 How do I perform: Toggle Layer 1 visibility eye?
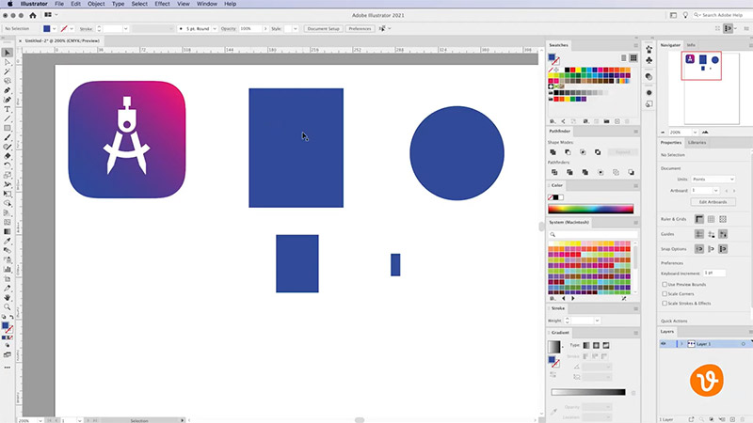coord(664,344)
